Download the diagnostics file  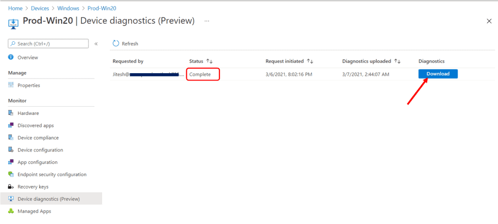[438, 74]
